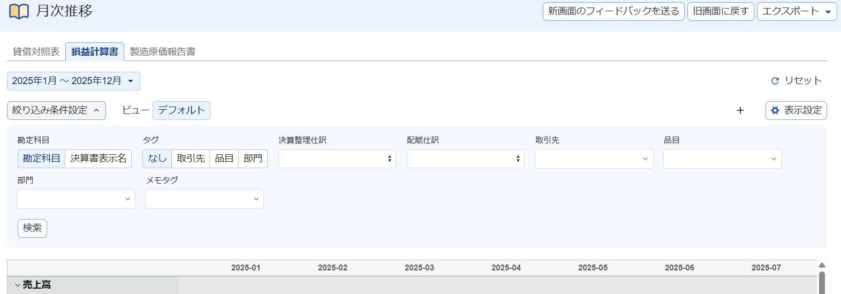Screen dimensions: 841x294
Task: Open the 決算整理仕訳 select box
Action: [337, 159]
